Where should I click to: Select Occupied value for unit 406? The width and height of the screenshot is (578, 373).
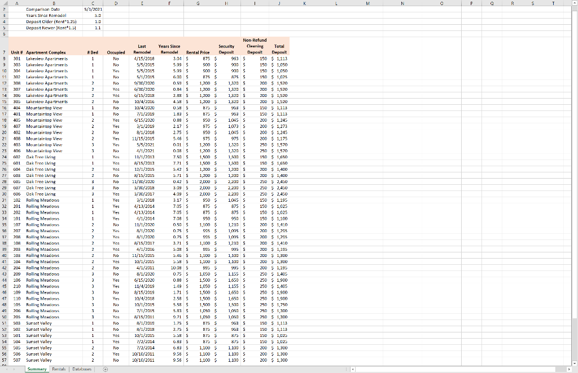[116, 151]
